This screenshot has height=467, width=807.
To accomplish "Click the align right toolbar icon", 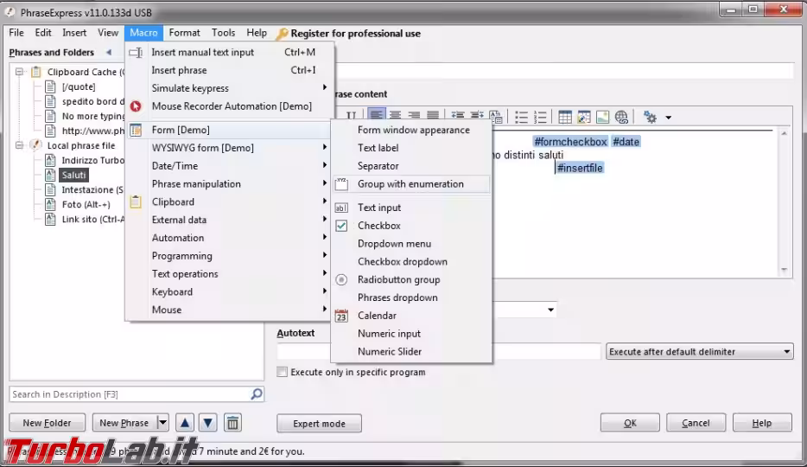I will pyautogui.click(x=414, y=117).
